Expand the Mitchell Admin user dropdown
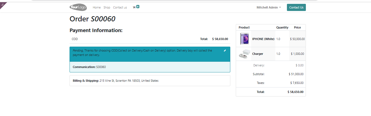The height and width of the screenshot is (116, 371). click(x=268, y=7)
